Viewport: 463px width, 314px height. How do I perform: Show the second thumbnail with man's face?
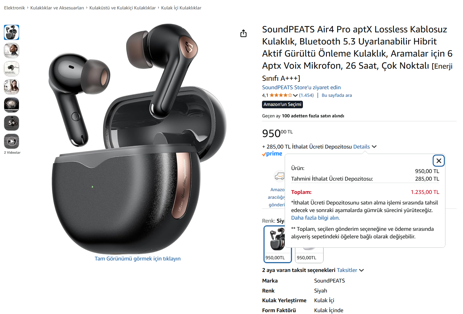point(12,51)
